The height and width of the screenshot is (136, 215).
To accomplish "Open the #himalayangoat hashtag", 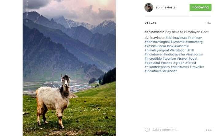I will [x=157, y=50].
